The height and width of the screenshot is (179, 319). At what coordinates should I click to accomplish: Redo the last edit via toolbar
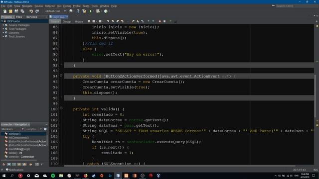(37, 11)
